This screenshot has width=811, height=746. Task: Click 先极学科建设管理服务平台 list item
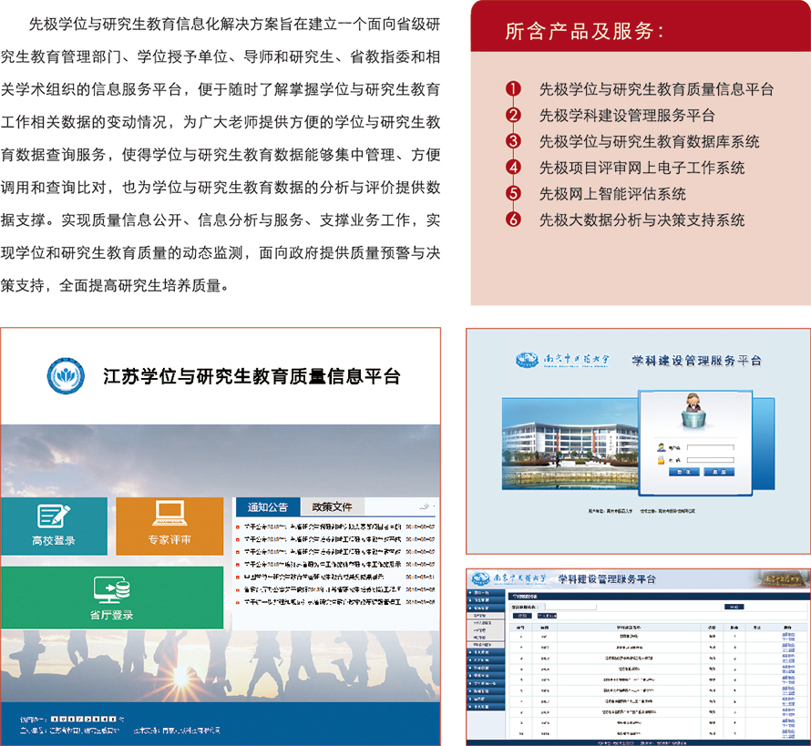(627, 116)
